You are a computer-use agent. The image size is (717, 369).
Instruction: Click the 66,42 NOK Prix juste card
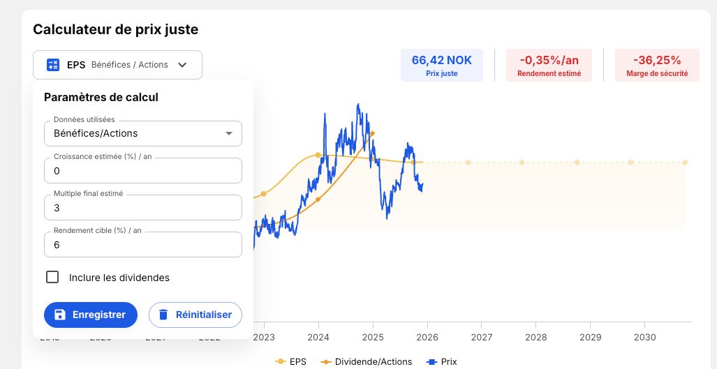coord(442,66)
